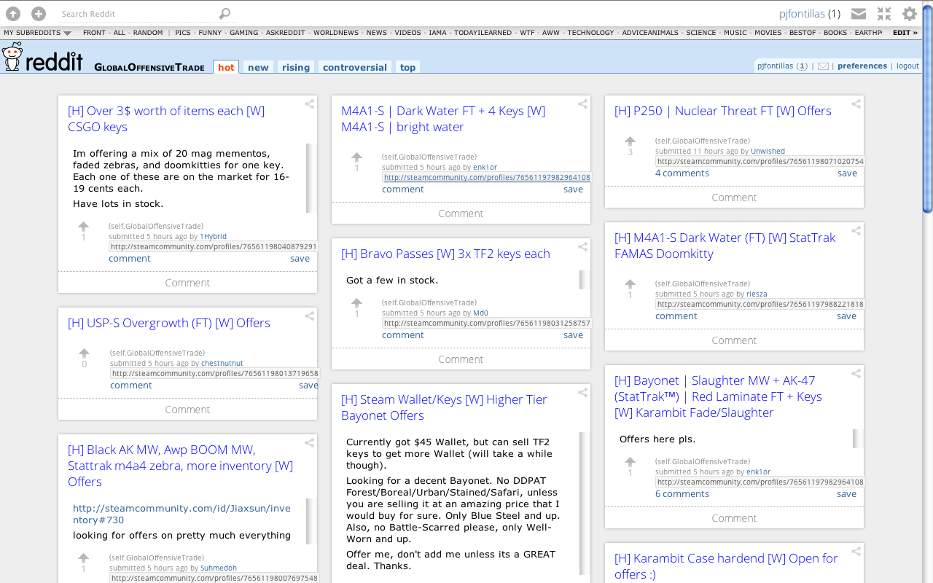This screenshot has width=933, height=583.
Task: Share the 'Bayonet | Slaughter MW' post
Action: (x=856, y=374)
